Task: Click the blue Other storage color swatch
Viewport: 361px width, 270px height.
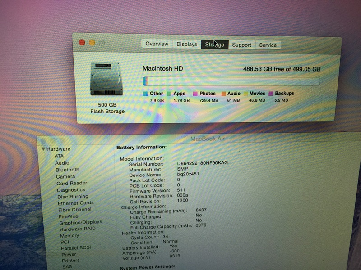Action: [145, 94]
